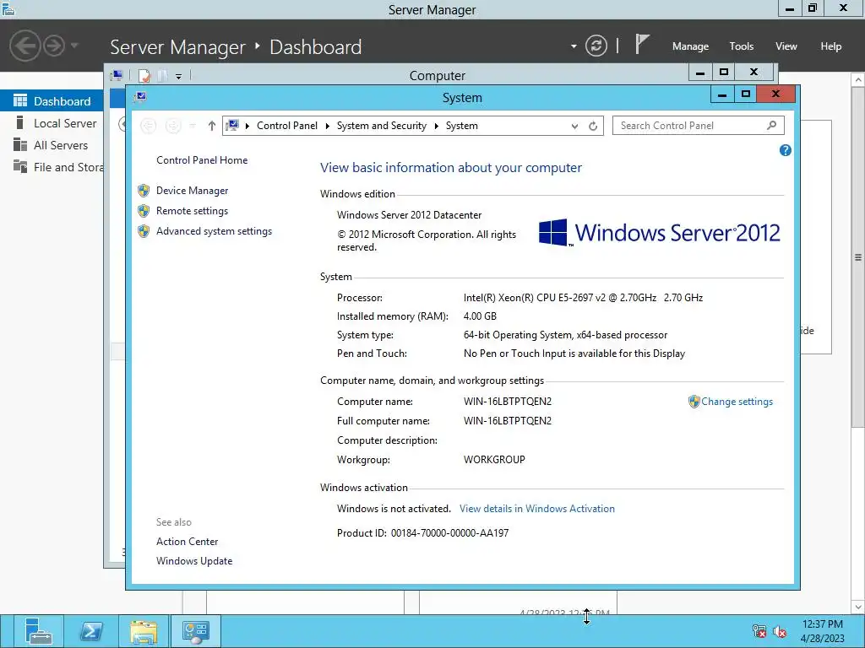The image size is (865, 648).
Task: Open the Tools menu in Server Manager
Action: 742,46
